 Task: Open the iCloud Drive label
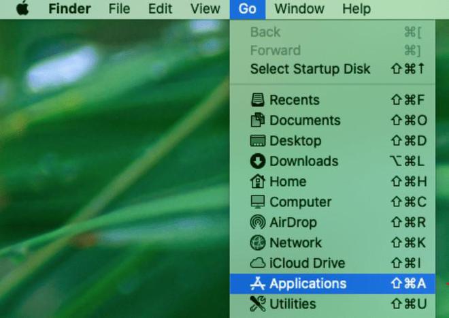(x=307, y=264)
